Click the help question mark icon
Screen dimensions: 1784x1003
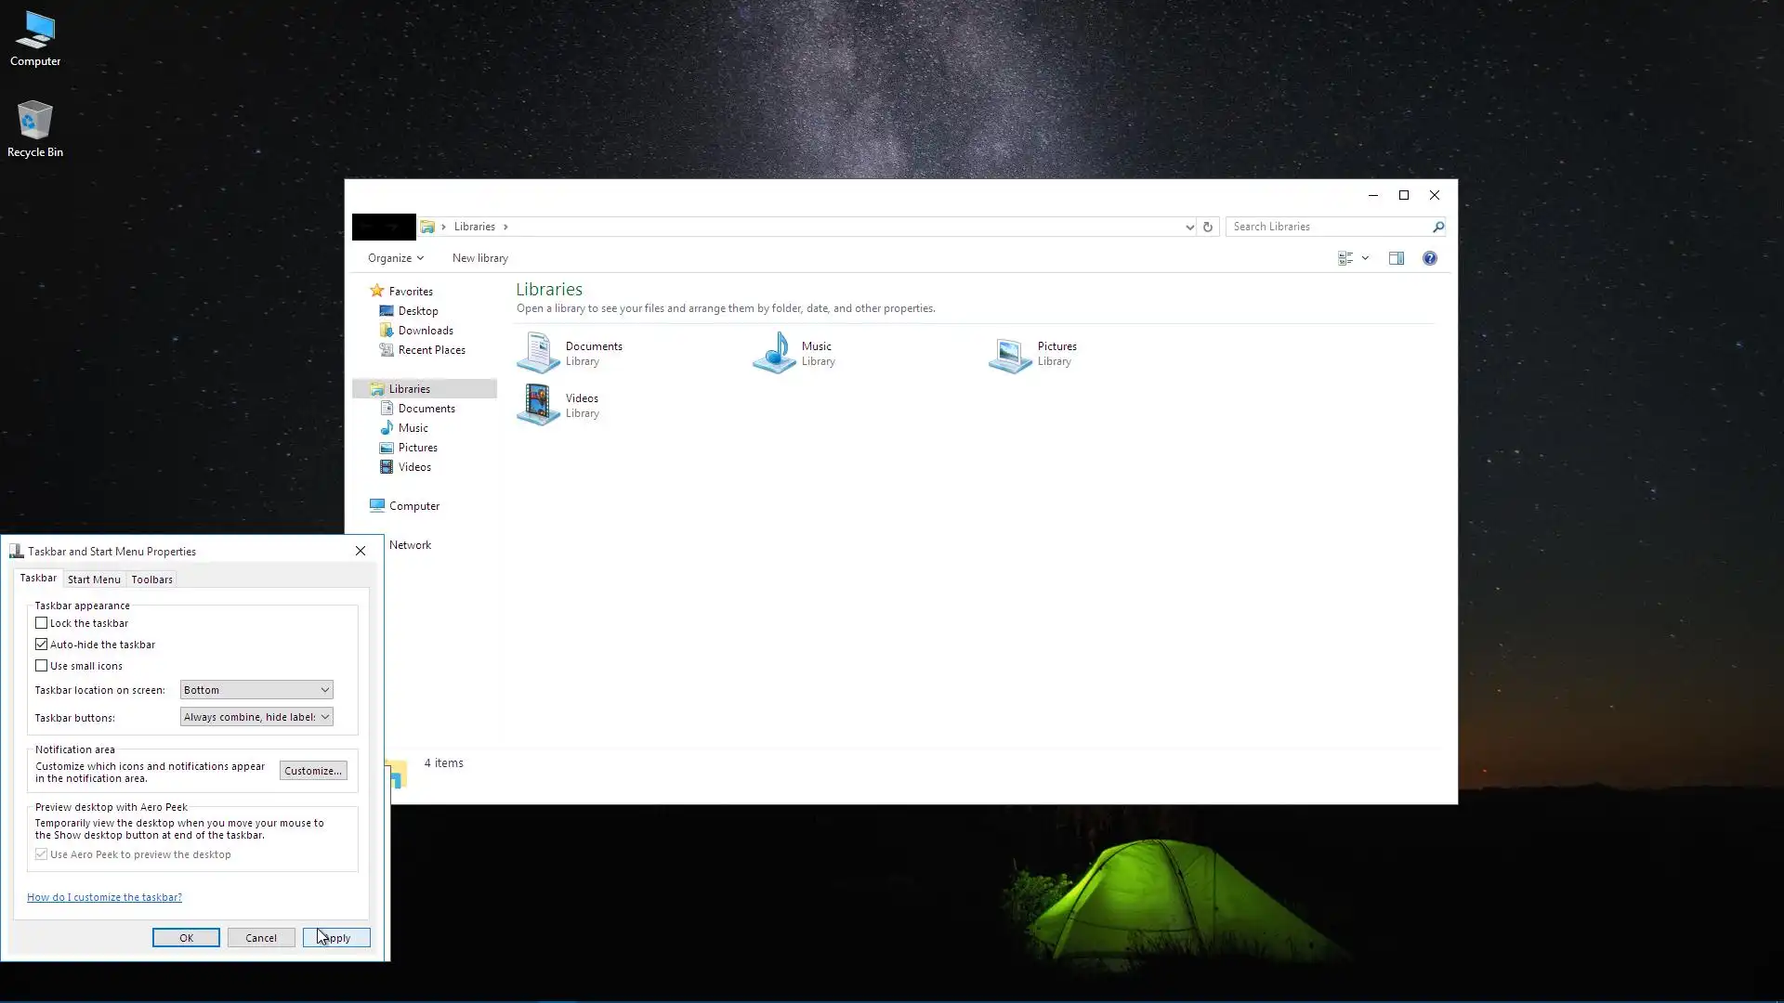1429,258
